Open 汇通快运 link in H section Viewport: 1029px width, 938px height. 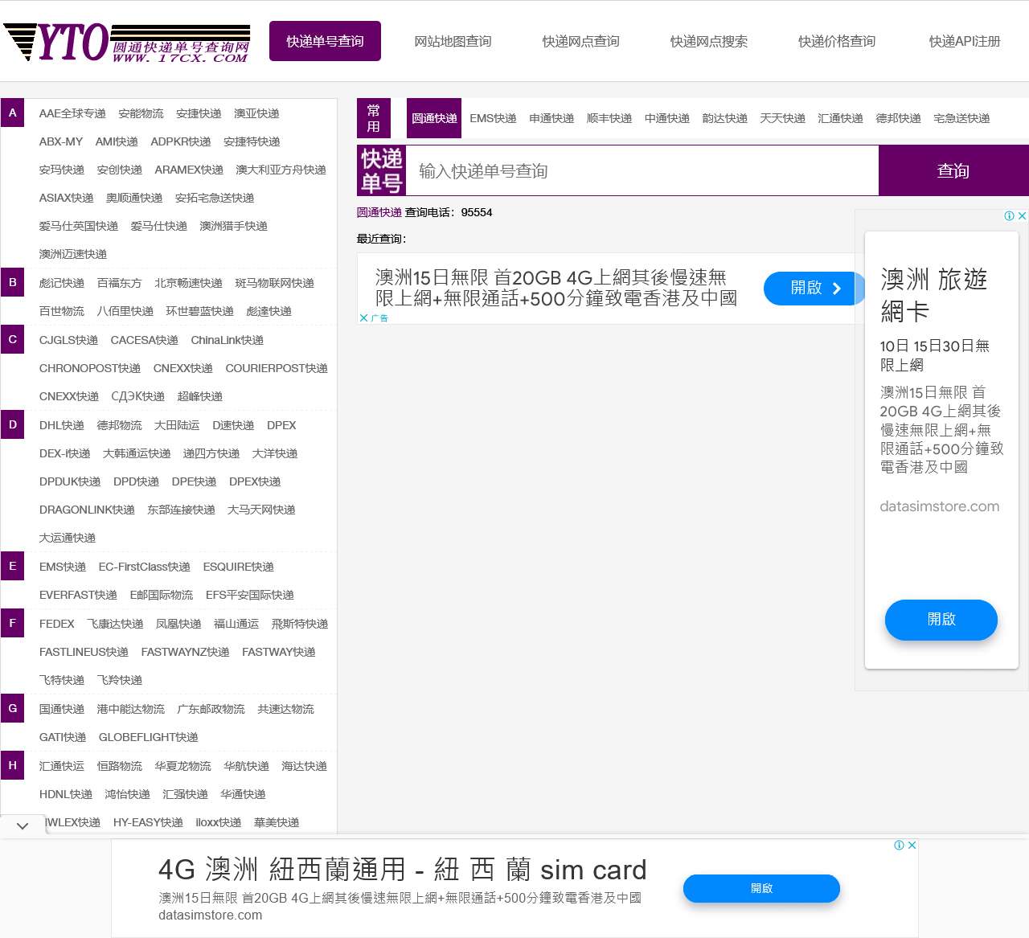point(62,766)
